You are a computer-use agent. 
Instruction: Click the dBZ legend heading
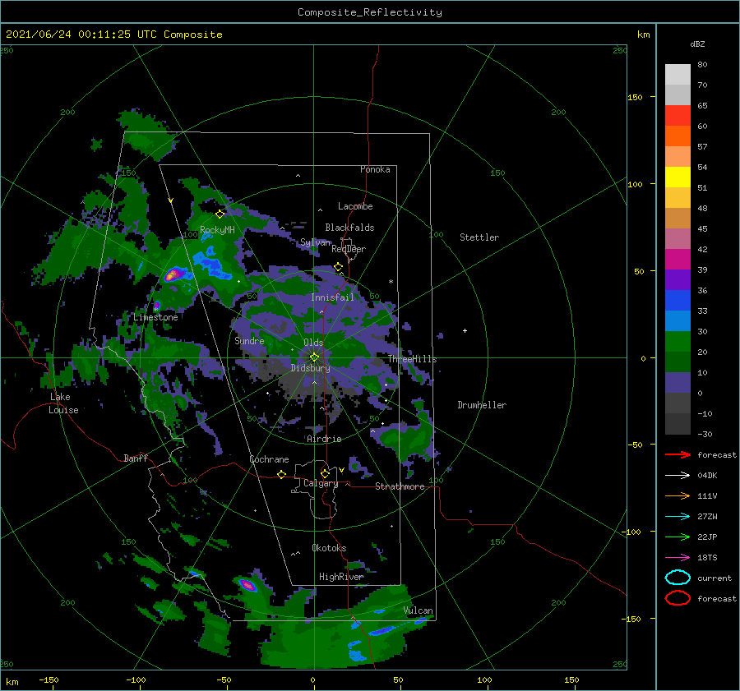(x=697, y=44)
